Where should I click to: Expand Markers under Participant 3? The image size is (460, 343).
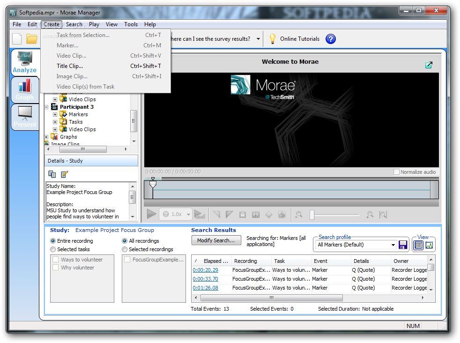(x=55, y=114)
